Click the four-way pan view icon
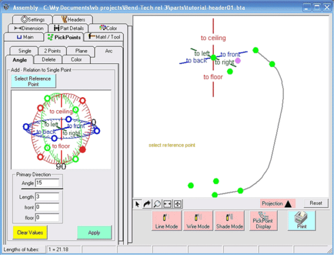The width and height of the screenshot is (334, 255). (x=178, y=204)
